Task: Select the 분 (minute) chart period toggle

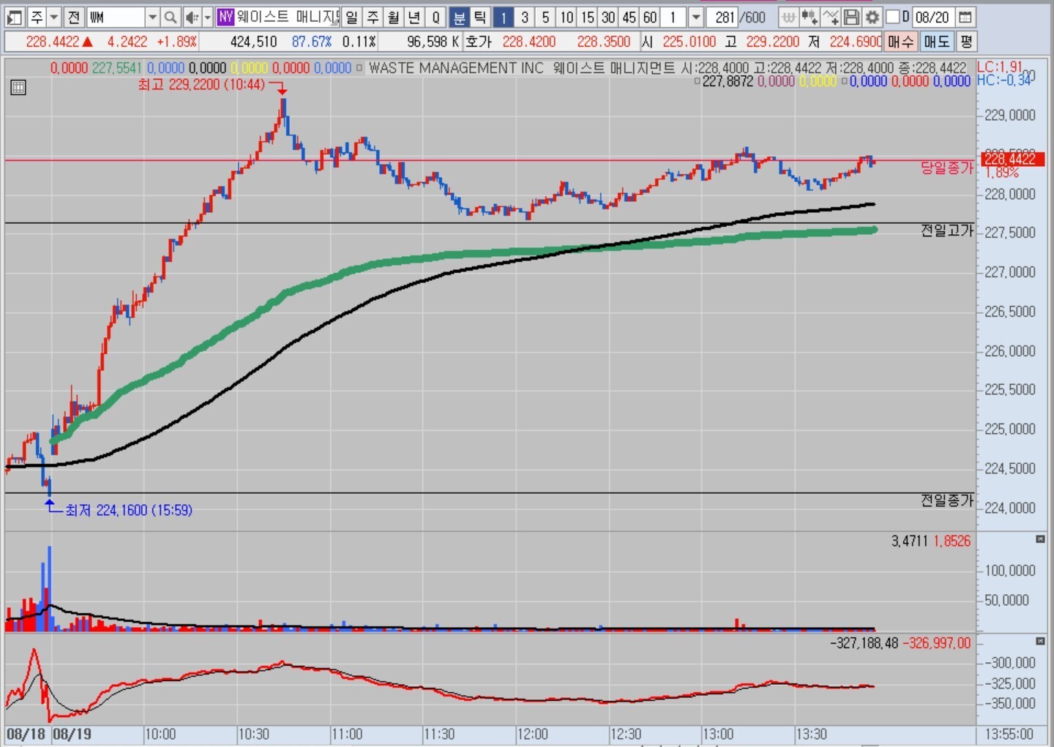Action: [x=459, y=17]
